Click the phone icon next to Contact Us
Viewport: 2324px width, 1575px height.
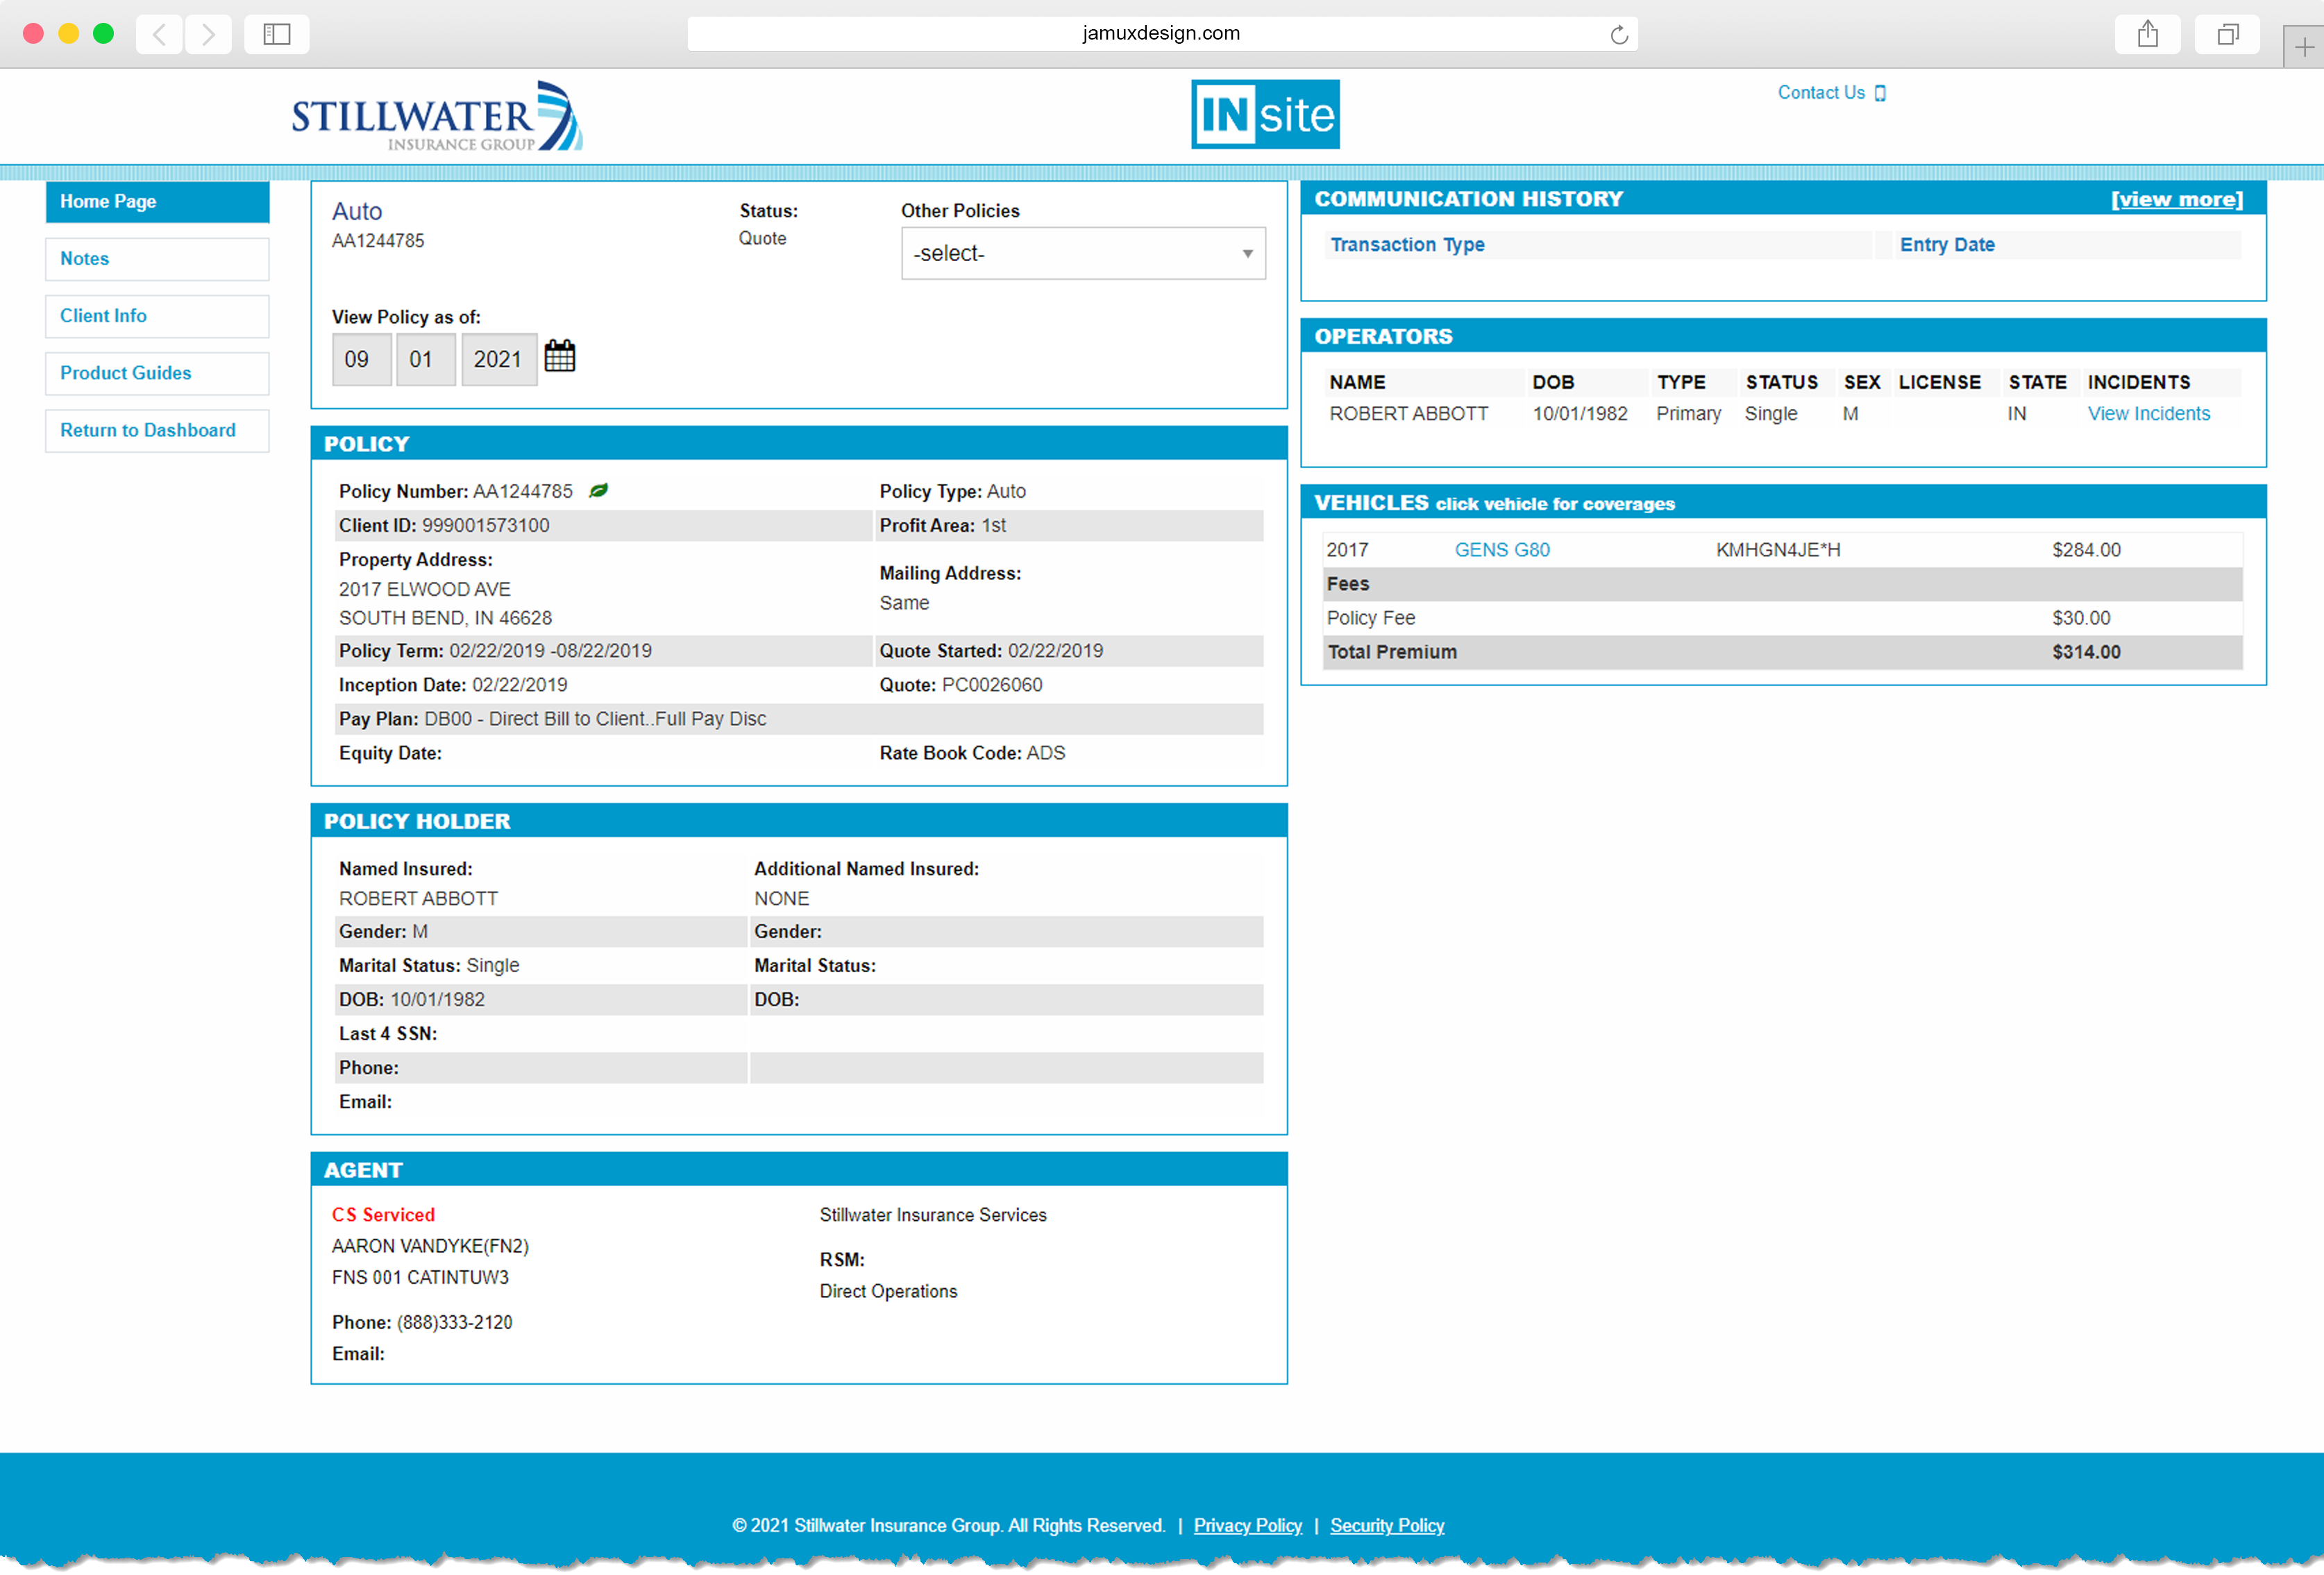point(1880,93)
